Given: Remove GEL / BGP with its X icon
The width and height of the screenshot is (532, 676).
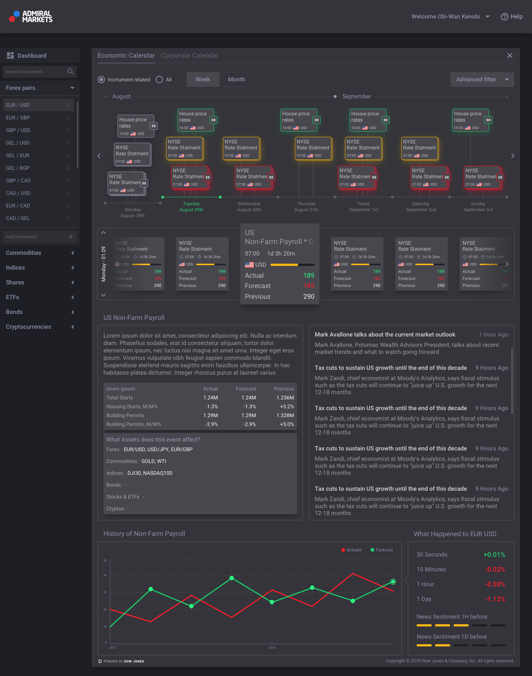Looking at the screenshot, I should pos(68,168).
